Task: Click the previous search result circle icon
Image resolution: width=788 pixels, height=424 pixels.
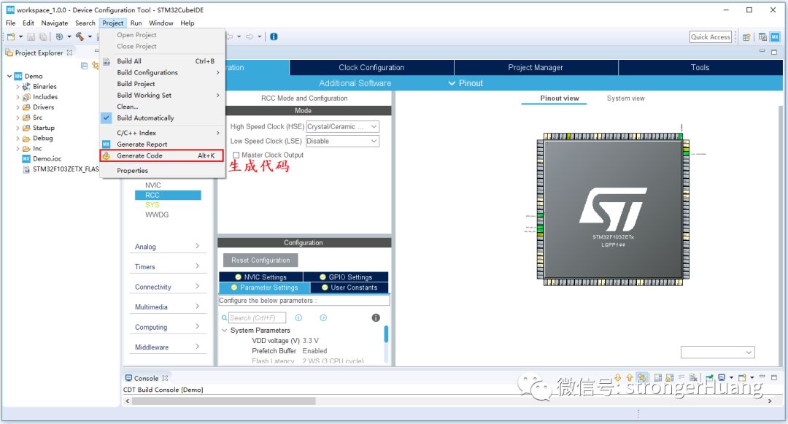Action: [x=298, y=317]
